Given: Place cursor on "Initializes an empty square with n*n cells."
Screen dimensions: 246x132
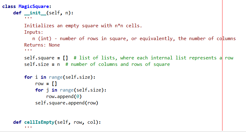Looking at the screenshot, I should pyautogui.click(x=83, y=26).
